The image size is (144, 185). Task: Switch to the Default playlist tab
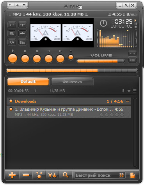pyautogui.click(x=28, y=82)
